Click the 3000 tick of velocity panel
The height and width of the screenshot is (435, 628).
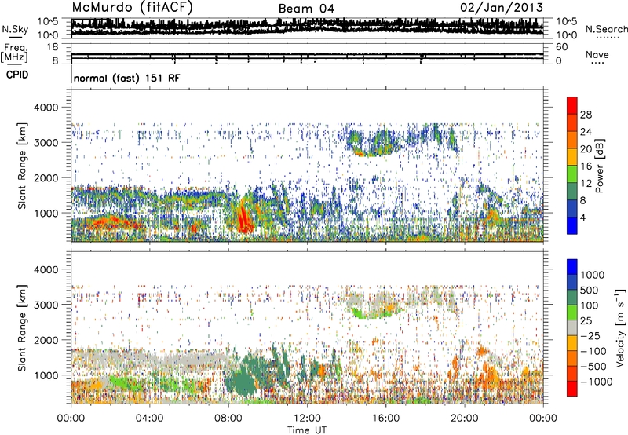46,305
